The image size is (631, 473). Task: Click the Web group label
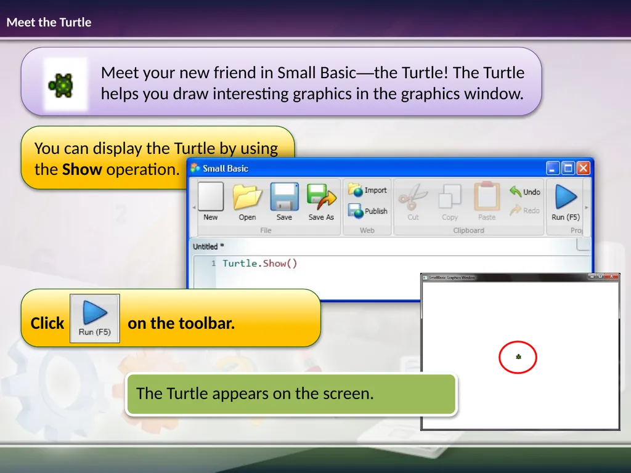pyautogui.click(x=367, y=230)
